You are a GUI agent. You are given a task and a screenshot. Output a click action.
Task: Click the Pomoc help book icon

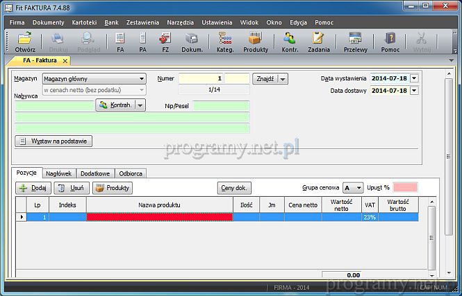tap(390, 42)
